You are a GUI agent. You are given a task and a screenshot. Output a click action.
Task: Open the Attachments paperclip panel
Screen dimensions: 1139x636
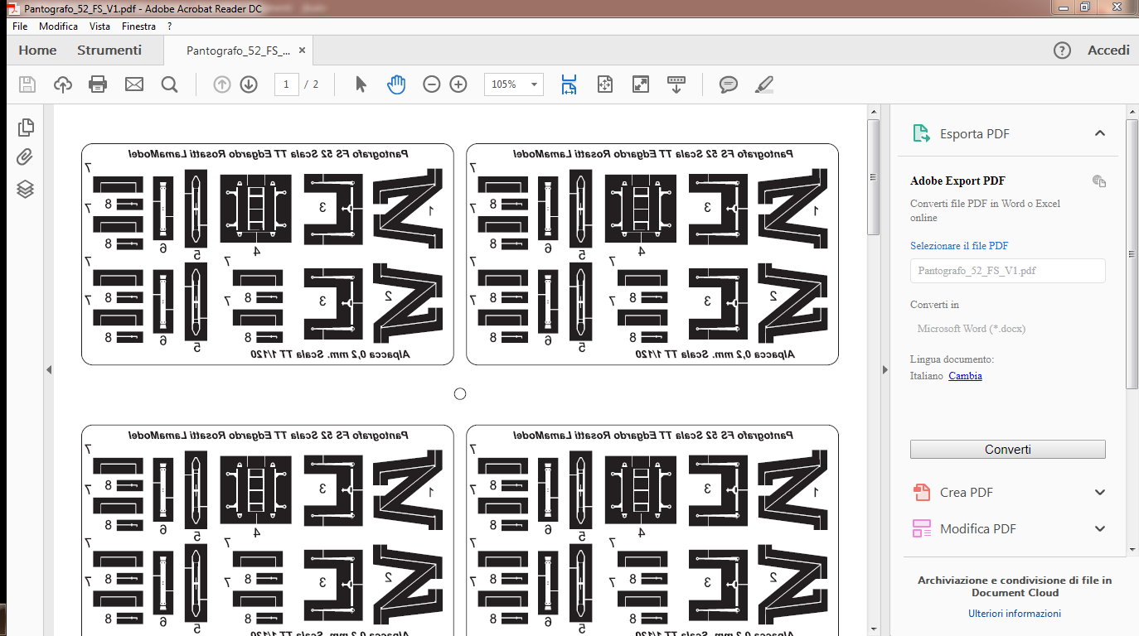pyautogui.click(x=26, y=157)
